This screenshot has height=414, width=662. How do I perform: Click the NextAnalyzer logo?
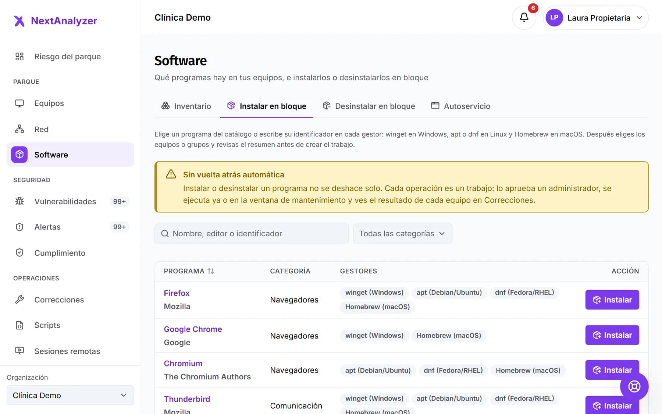pyautogui.click(x=55, y=21)
